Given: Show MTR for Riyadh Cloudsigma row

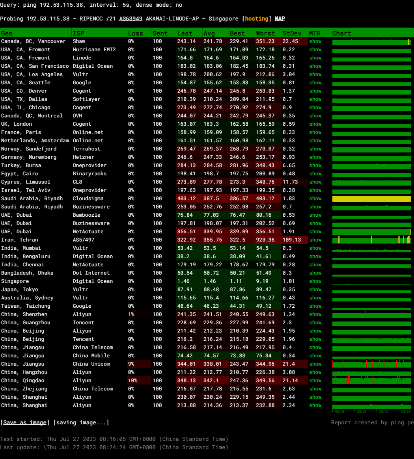Looking at the screenshot, I should point(315,199).
